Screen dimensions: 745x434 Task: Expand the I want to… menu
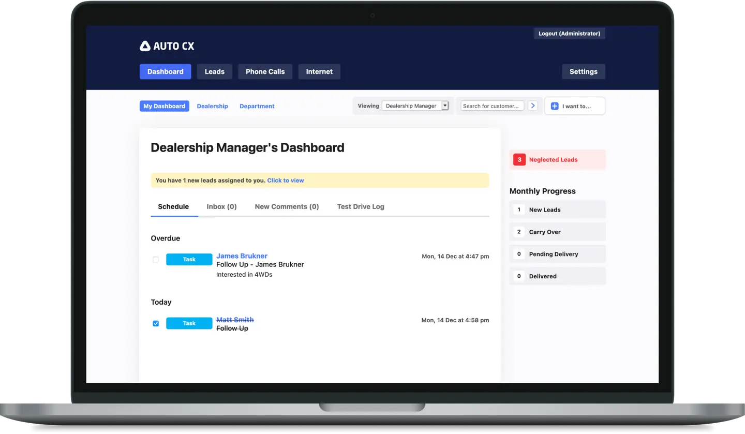(x=575, y=106)
